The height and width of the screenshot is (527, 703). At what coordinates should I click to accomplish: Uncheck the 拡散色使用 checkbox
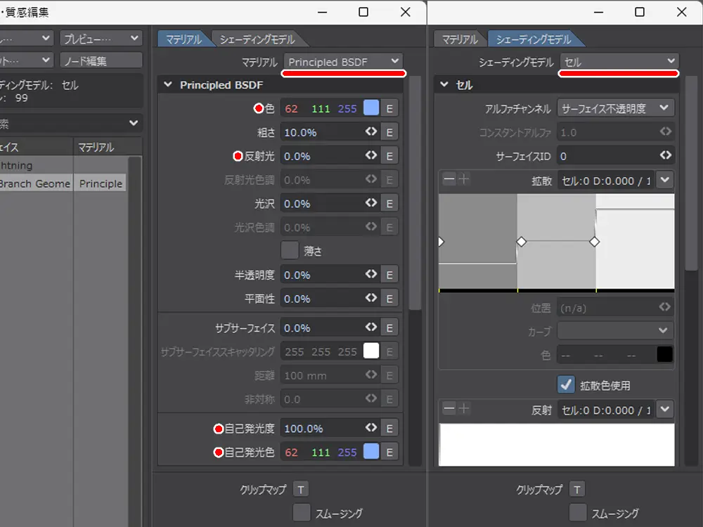tap(566, 385)
